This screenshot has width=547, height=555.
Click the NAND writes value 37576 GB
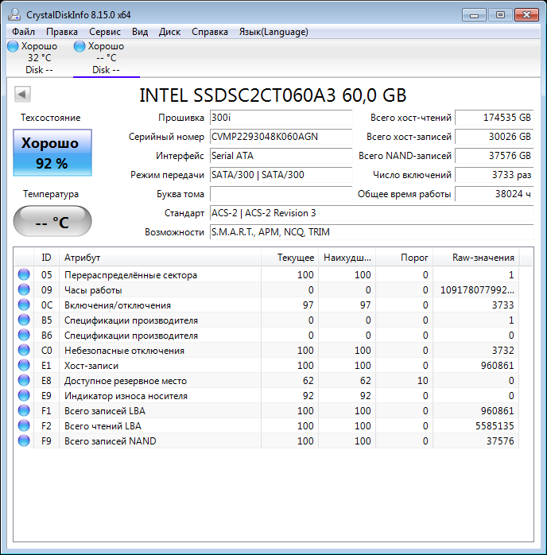tap(494, 156)
